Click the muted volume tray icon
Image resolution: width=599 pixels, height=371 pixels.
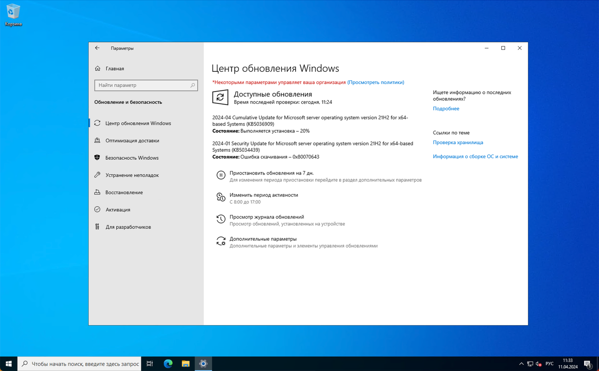539,364
